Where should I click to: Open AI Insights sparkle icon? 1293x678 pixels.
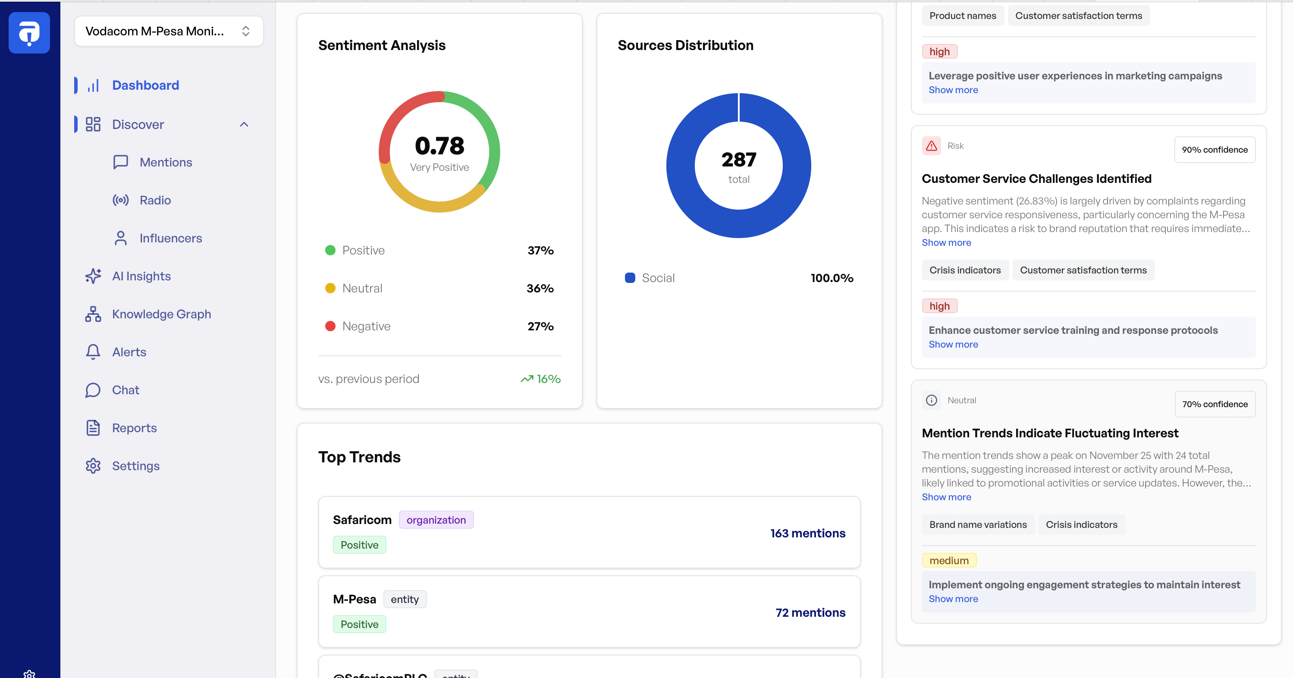(x=93, y=276)
